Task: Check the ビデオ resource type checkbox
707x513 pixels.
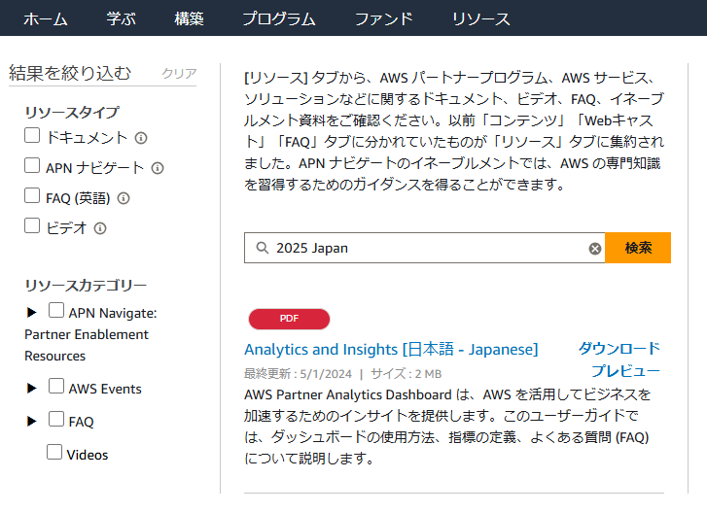Action: 32,225
